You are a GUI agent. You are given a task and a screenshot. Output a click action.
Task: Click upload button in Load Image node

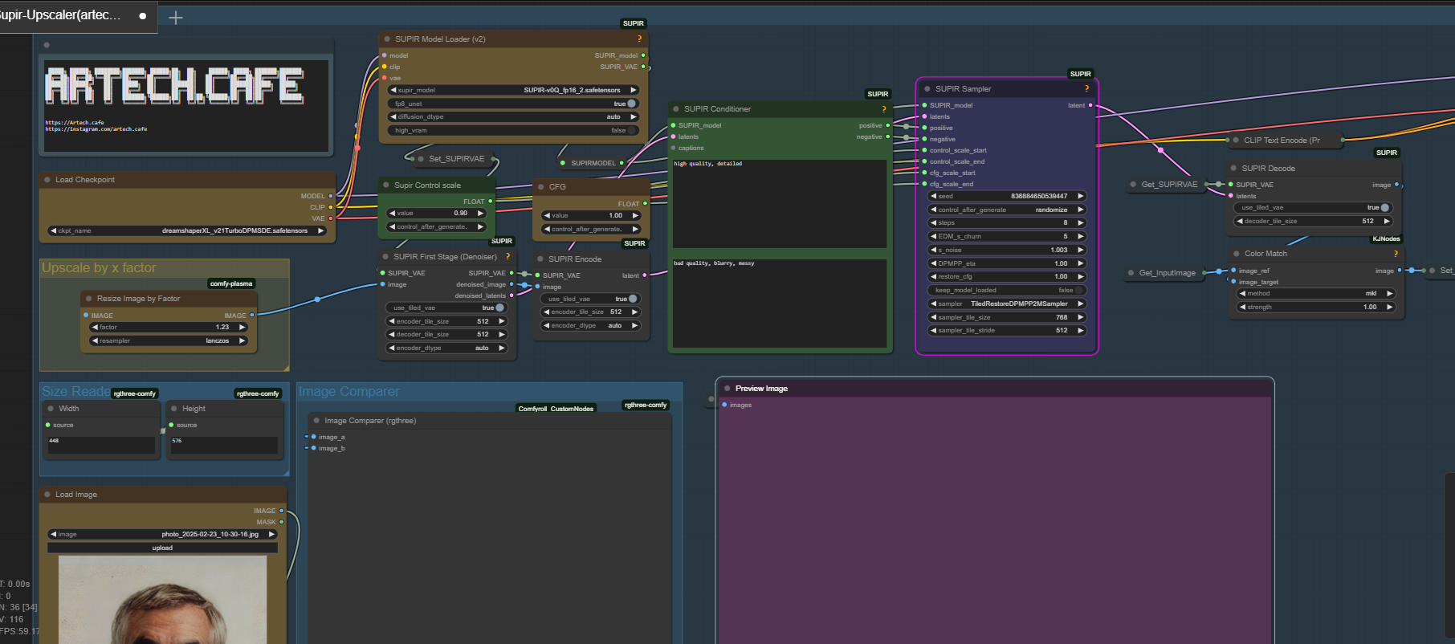point(162,548)
